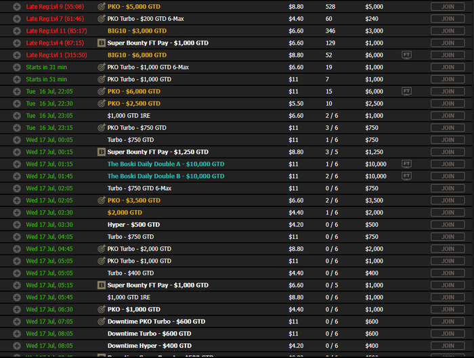Click target icon of PKO Turbo $200 GTD 6-Max
The image size is (474, 358).
coord(102,18)
